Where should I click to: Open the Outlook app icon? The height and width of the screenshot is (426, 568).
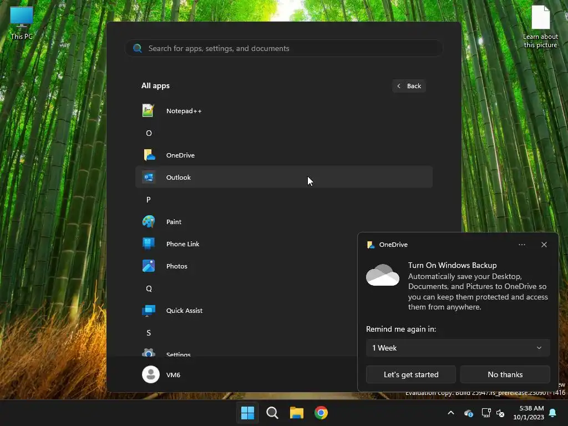pyautogui.click(x=149, y=177)
